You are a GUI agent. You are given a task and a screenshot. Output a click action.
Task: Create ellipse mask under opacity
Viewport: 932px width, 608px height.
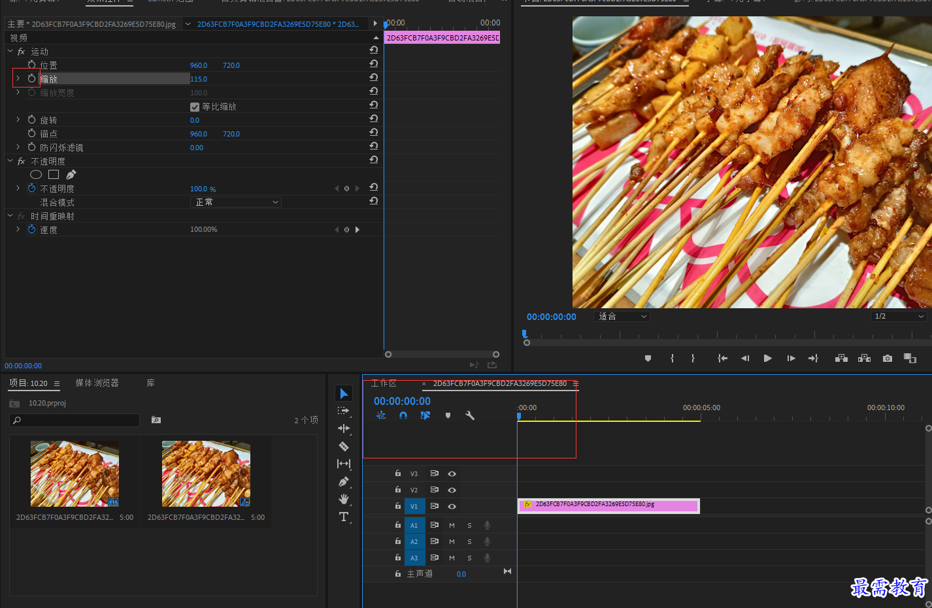(x=36, y=174)
